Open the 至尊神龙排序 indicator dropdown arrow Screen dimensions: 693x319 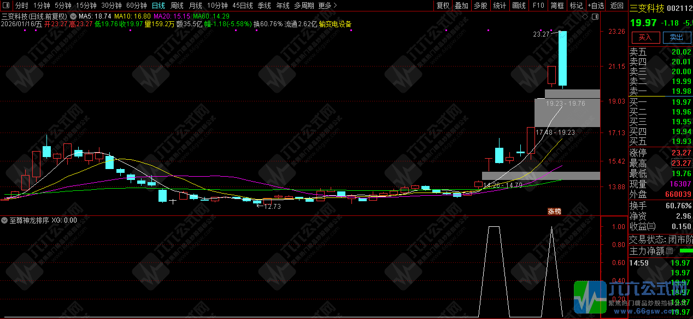(5, 221)
